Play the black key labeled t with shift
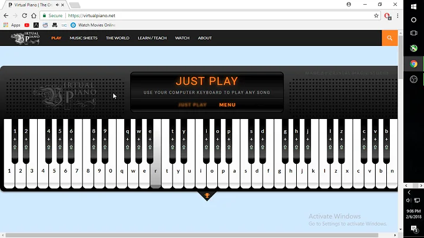This screenshot has height=238, width=424. click(x=173, y=141)
